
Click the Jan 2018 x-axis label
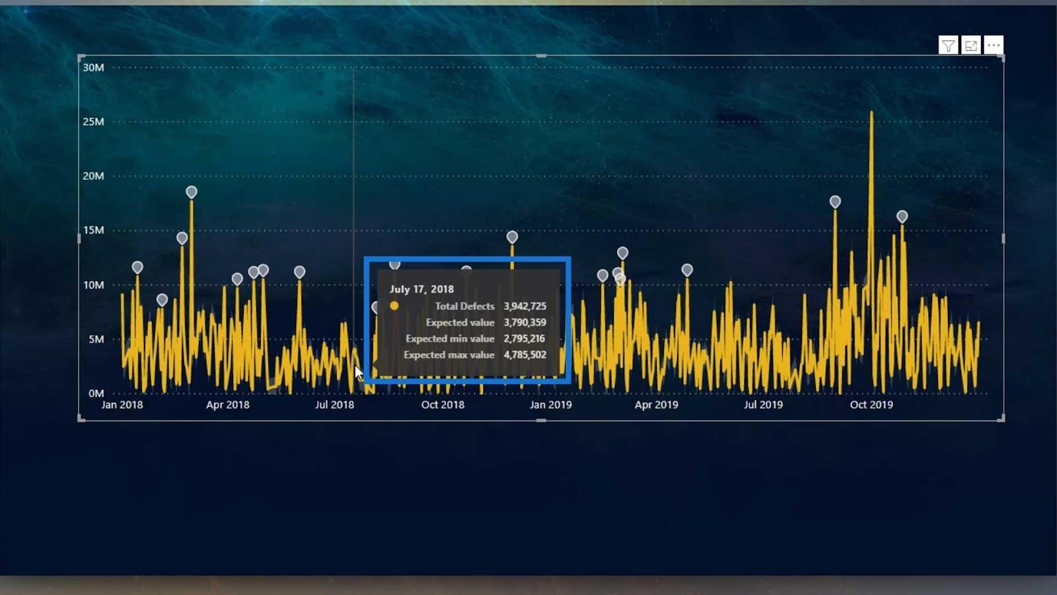coord(122,405)
